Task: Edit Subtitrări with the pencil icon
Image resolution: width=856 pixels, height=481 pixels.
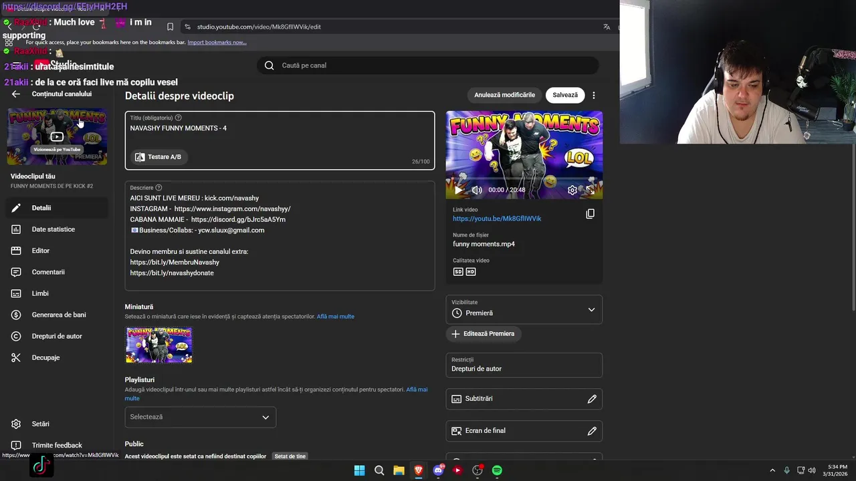Action: tap(592, 399)
